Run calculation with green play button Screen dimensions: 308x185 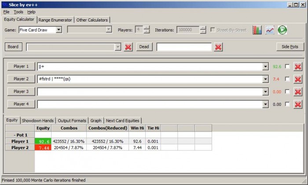[x=282, y=30]
